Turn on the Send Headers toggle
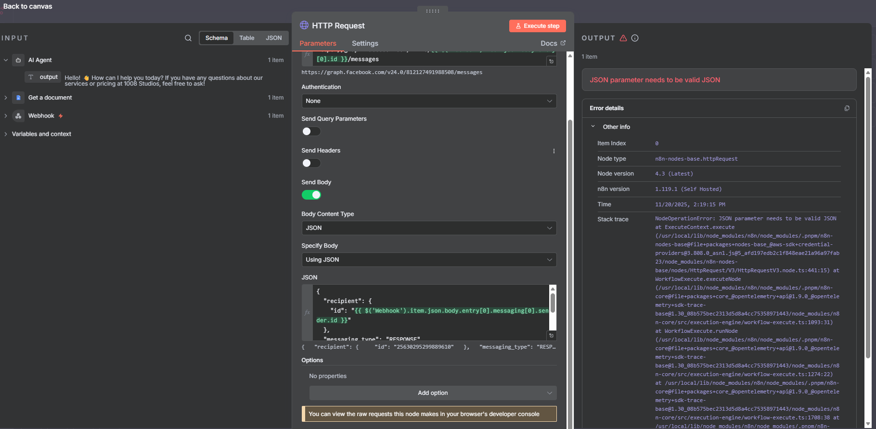Screen dimensions: 876x429 point(311,163)
